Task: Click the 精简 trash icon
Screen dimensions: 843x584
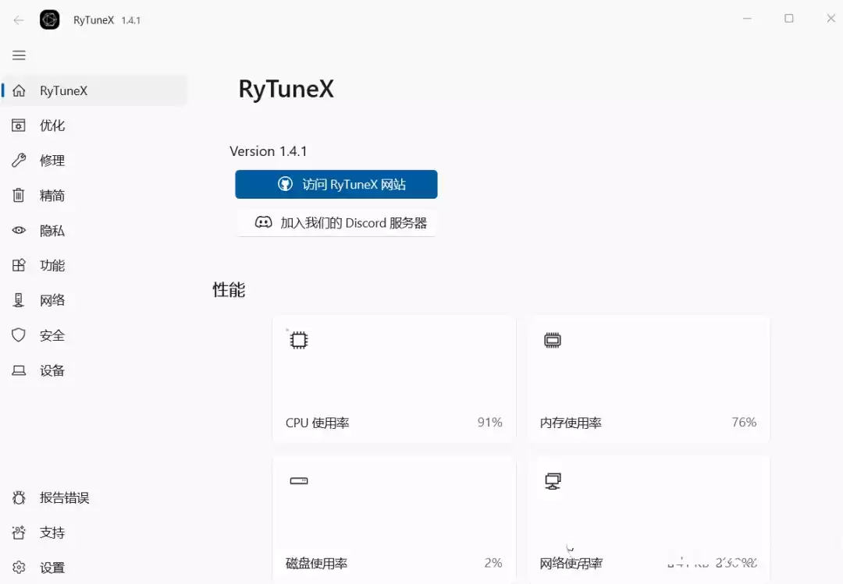Action: pyautogui.click(x=20, y=195)
